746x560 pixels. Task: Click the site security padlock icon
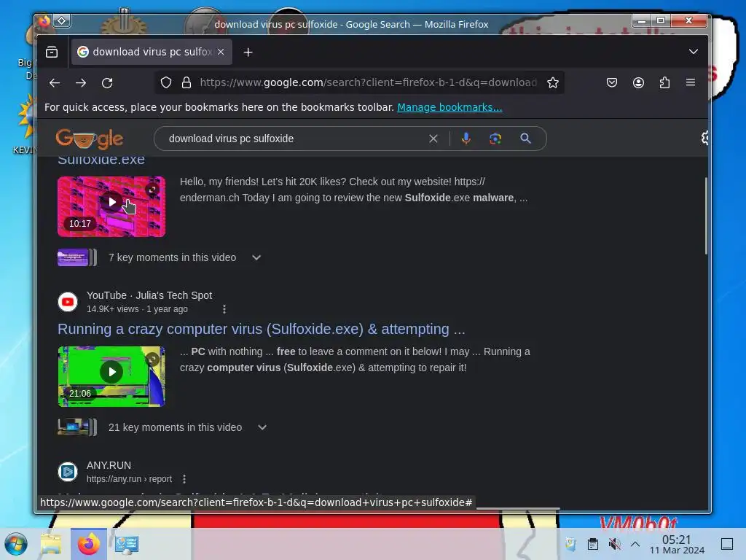[186, 83]
